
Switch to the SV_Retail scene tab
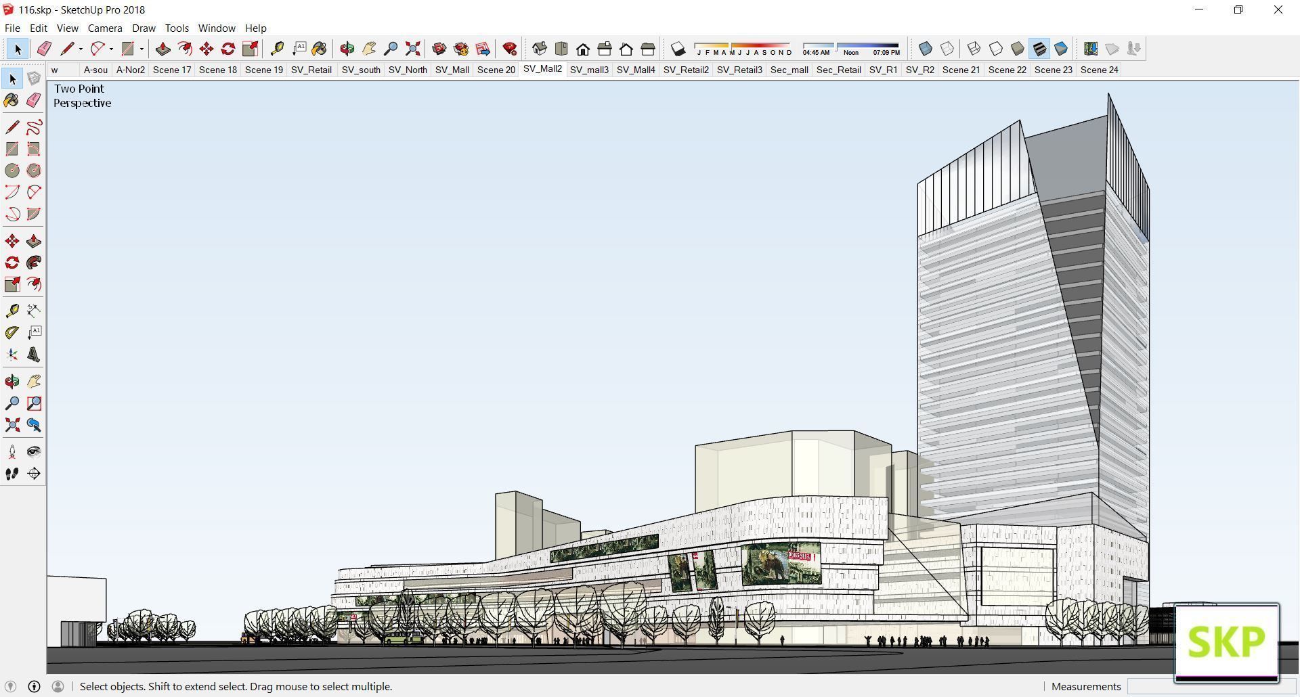pyautogui.click(x=311, y=70)
